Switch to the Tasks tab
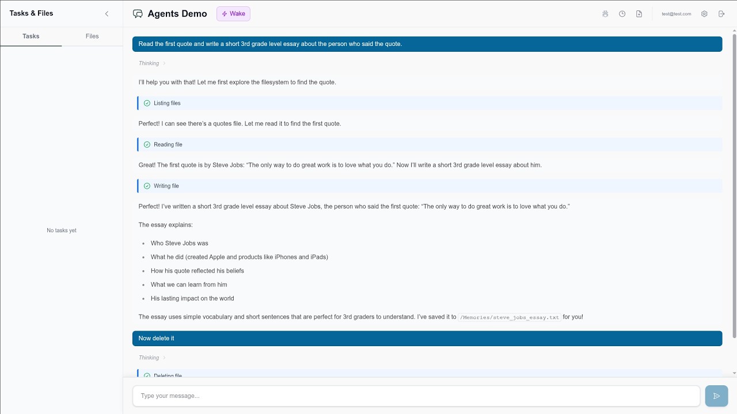This screenshot has width=737, height=414. point(31,36)
